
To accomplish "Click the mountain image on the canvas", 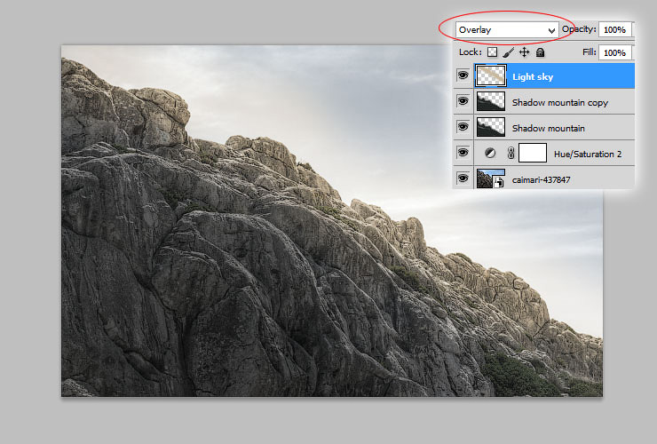I will click(x=332, y=221).
